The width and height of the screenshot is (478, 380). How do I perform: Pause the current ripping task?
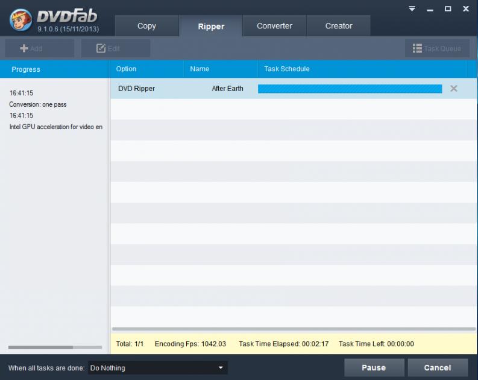(374, 367)
